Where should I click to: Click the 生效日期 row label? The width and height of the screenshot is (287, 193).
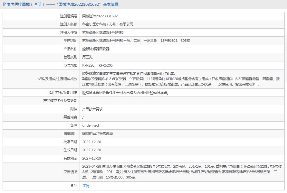click(x=70, y=150)
